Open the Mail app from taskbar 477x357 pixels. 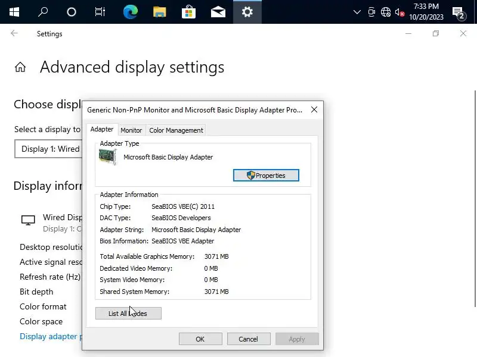(218, 12)
